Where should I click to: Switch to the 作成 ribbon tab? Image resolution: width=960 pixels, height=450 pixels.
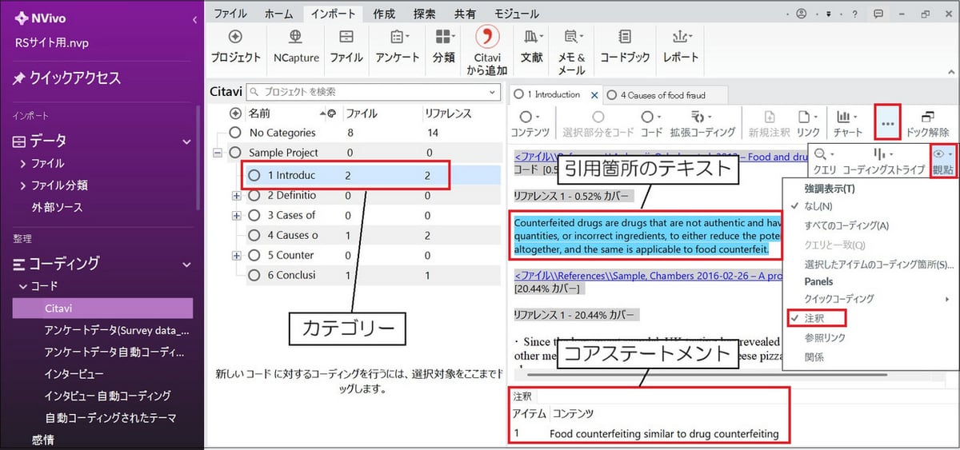(384, 14)
